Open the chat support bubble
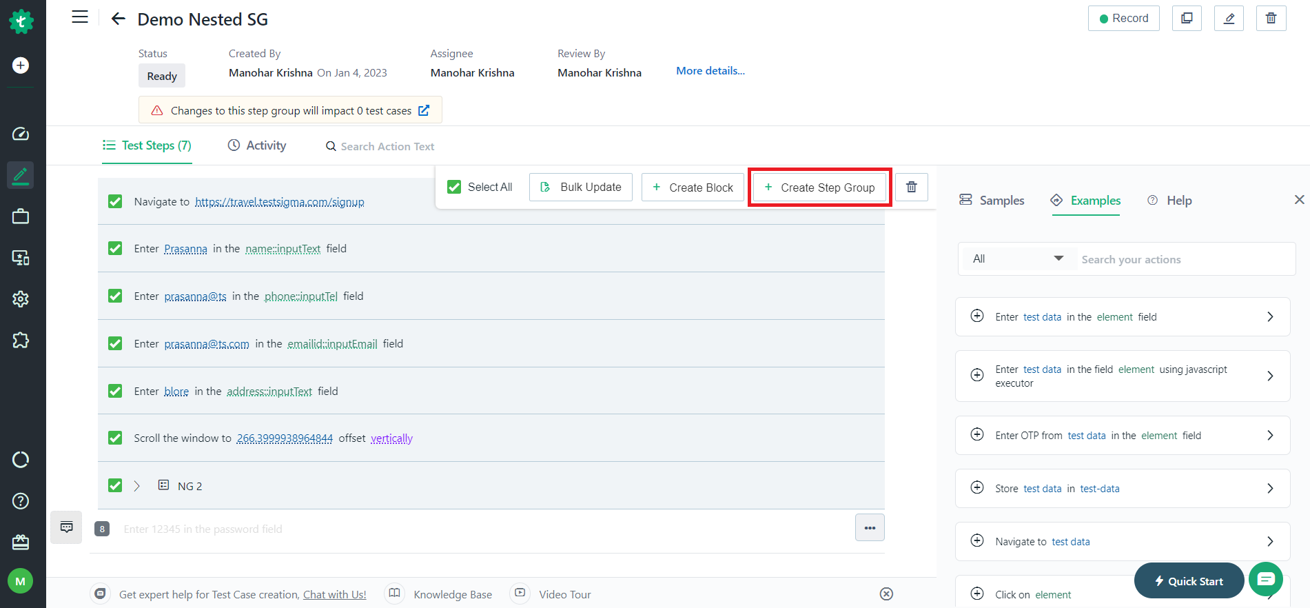1310x608 pixels. coord(1266,579)
